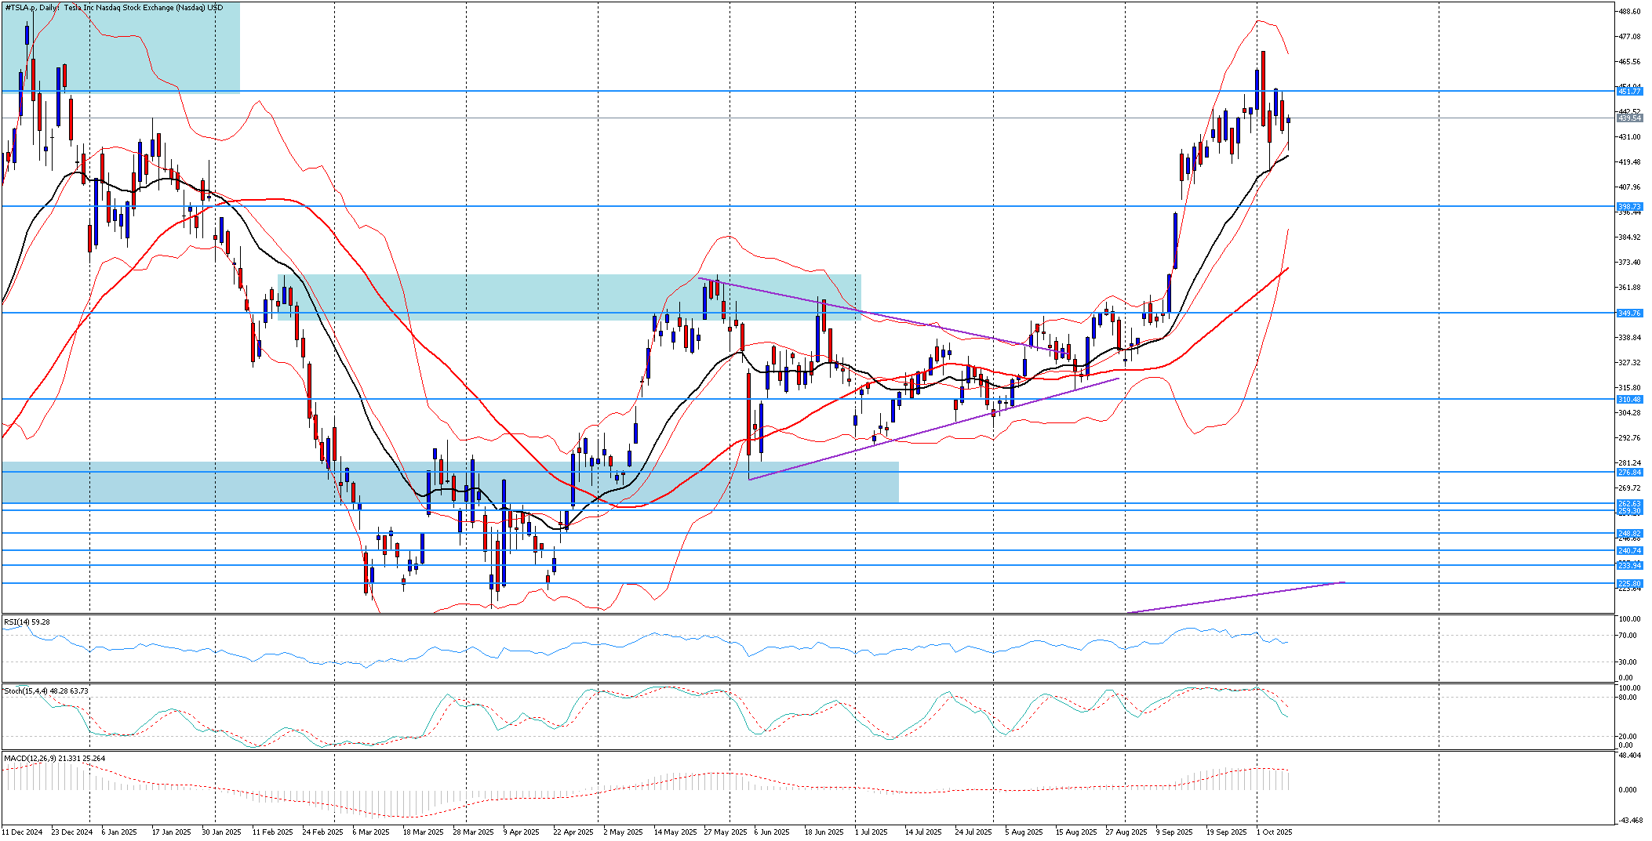The image size is (1652, 841).
Task: Click the 27 Aug 2025 date label
Action: [x=1126, y=832]
